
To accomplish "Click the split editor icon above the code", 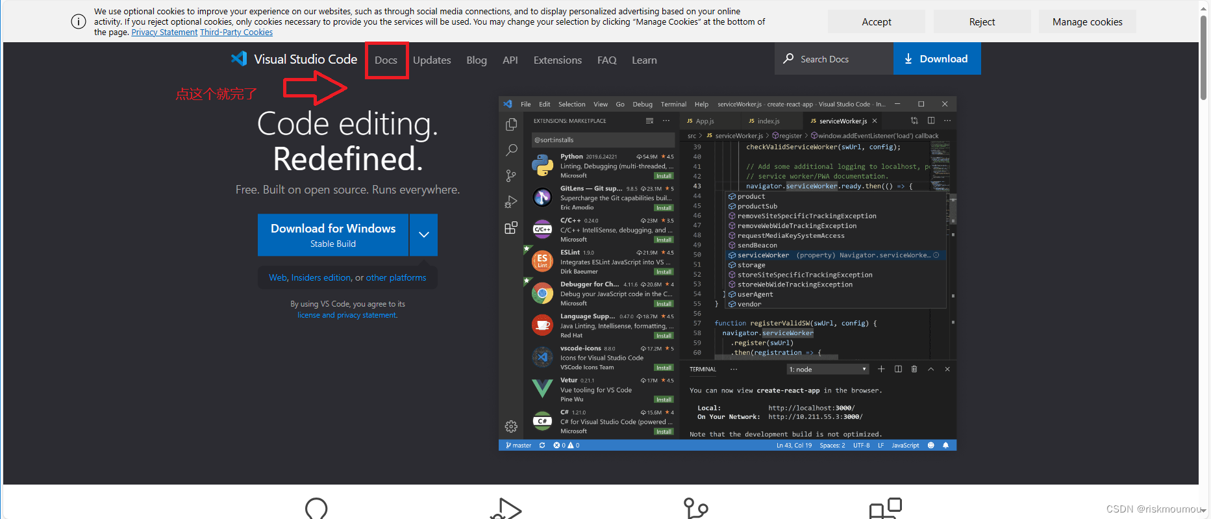I will [931, 121].
